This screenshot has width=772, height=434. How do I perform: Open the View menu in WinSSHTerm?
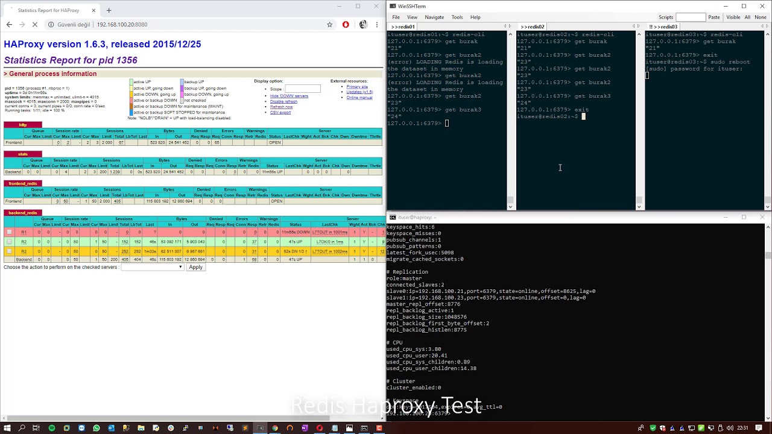click(412, 17)
